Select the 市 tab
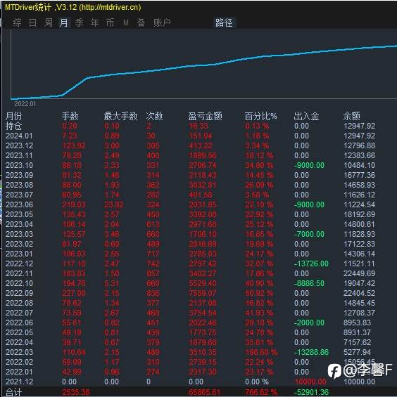Viewport: 397px width, 397px height. 110,22
